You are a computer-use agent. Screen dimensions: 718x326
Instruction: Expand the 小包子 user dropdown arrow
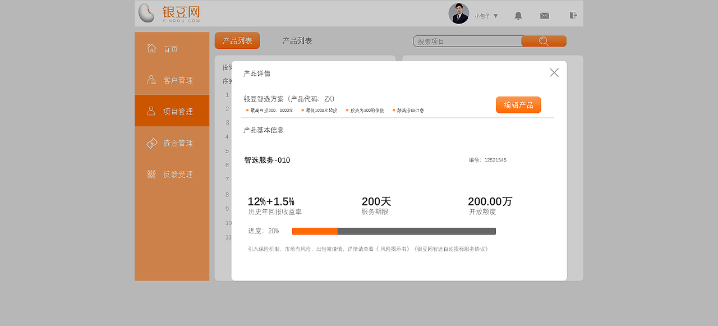[x=495, y=16]
